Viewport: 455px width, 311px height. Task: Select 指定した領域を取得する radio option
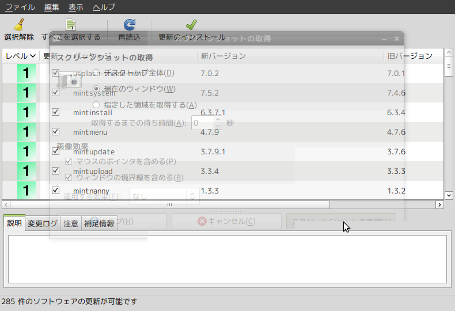[96, 104]
